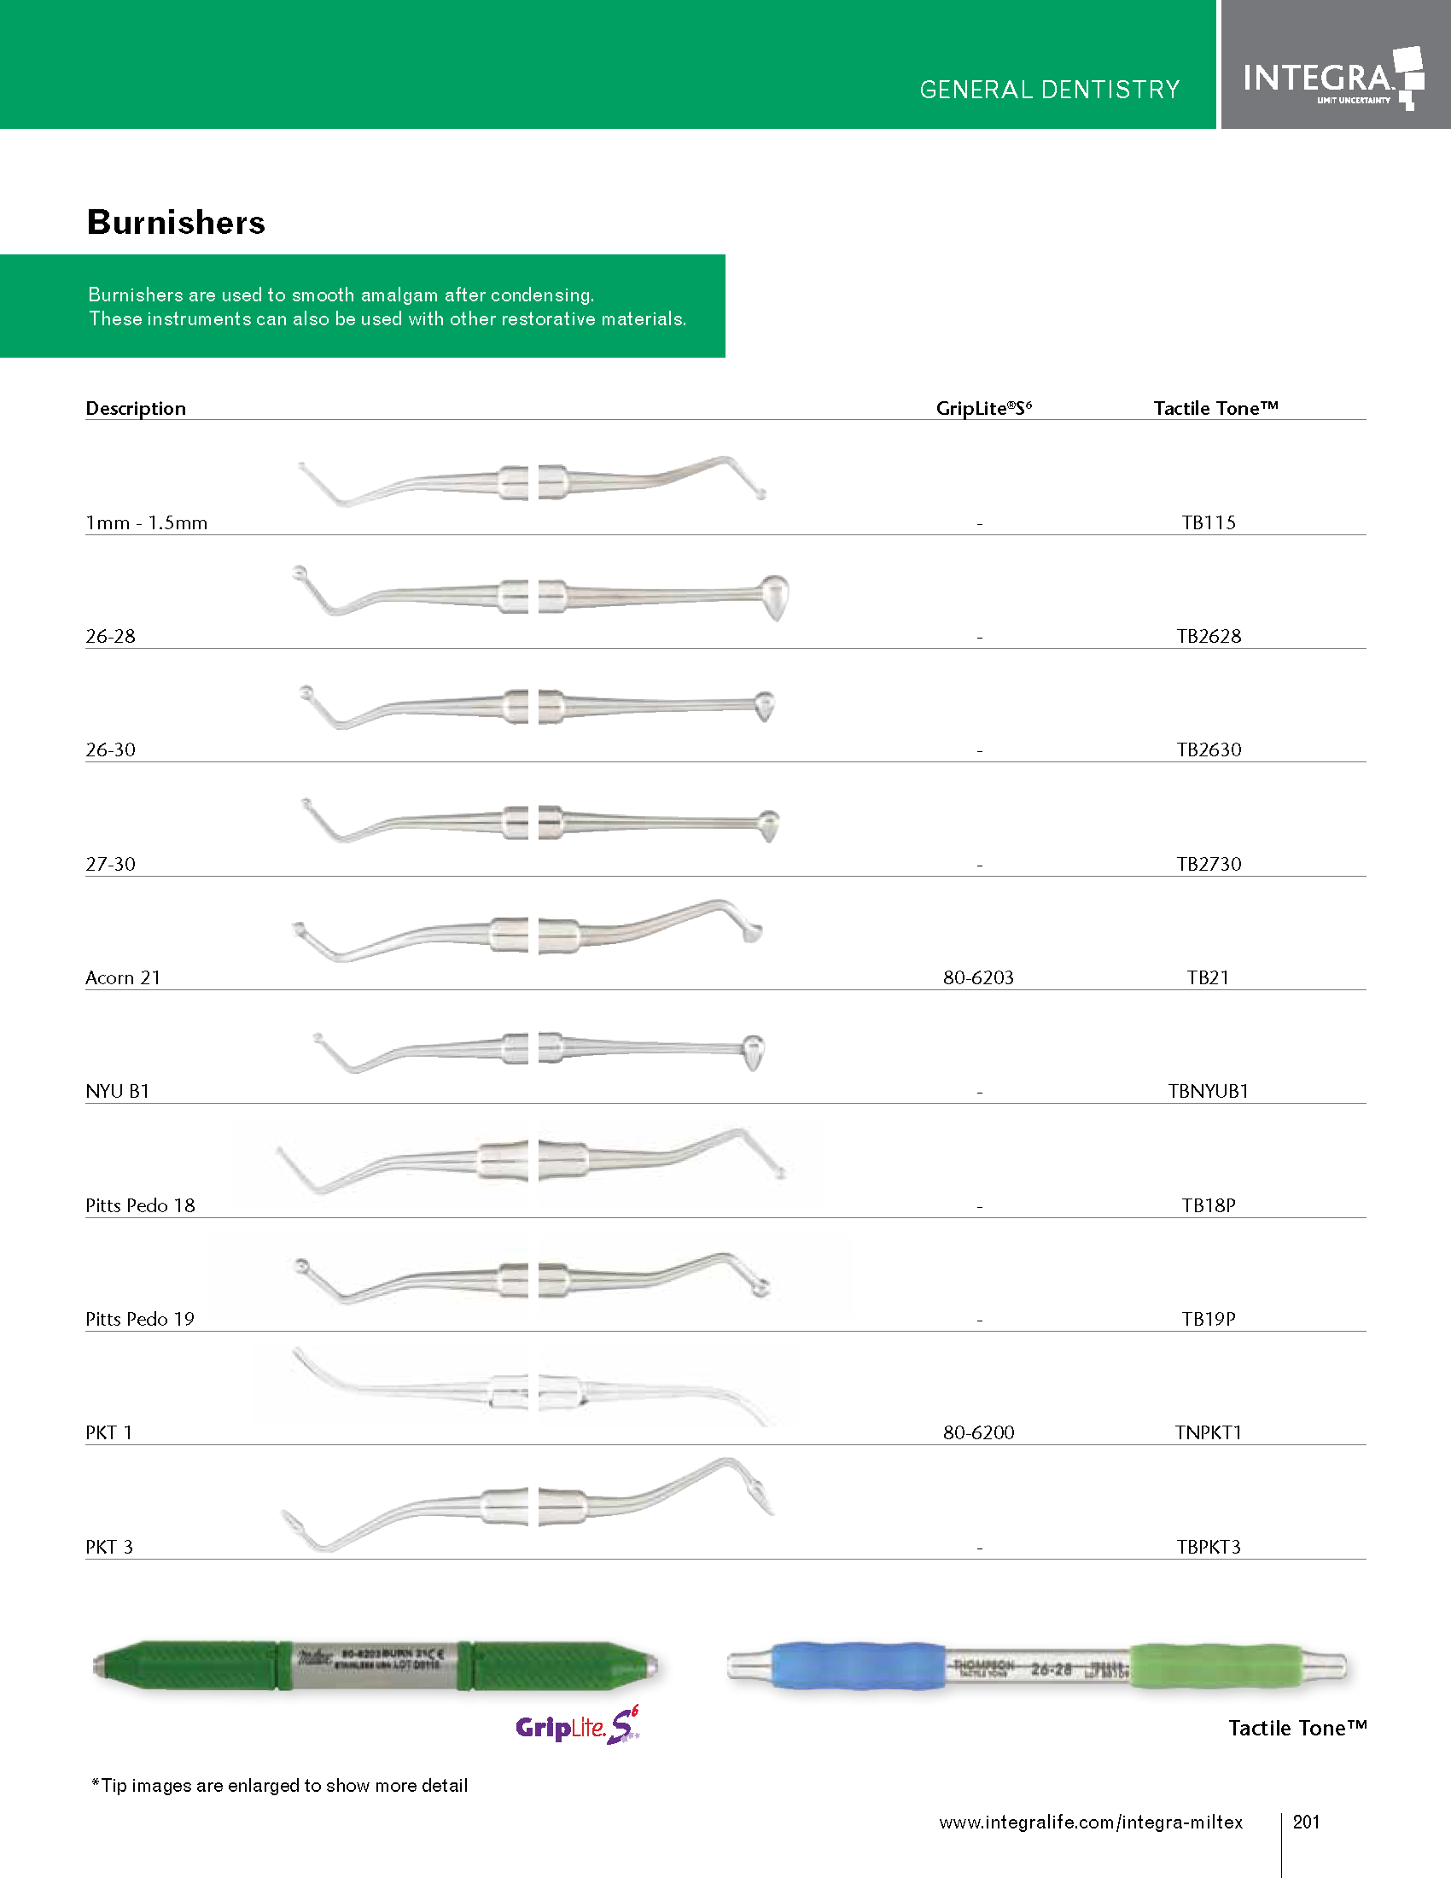The image size is (1451, 1878).
Task: Click the GripLite S6 logo
Action: pos(578,1725)
